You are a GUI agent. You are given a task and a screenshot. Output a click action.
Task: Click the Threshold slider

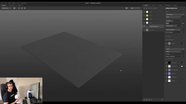click(x=173, y=21)
